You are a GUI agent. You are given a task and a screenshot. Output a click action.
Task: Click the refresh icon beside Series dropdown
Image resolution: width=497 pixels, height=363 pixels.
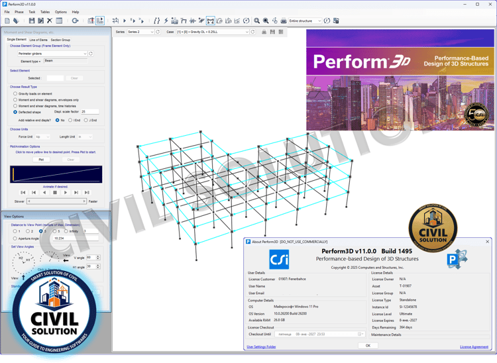pos(158,32)
